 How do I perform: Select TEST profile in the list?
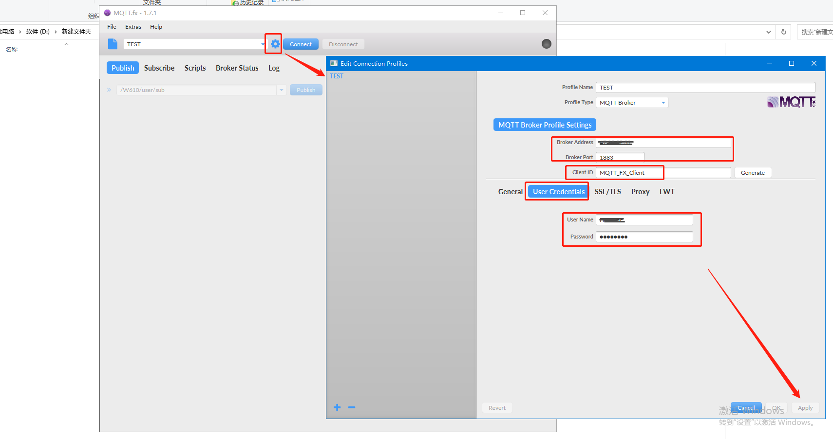337,76
